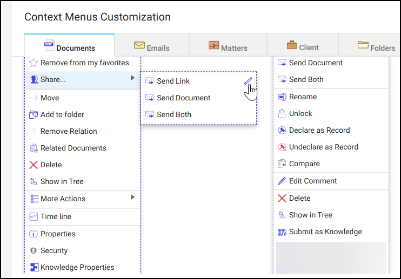Click the Submit as Knowledge books icon

(282, 232)
